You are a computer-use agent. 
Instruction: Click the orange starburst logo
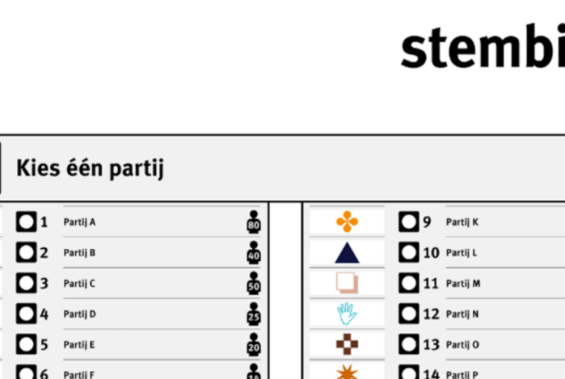(x=347, y=372)
